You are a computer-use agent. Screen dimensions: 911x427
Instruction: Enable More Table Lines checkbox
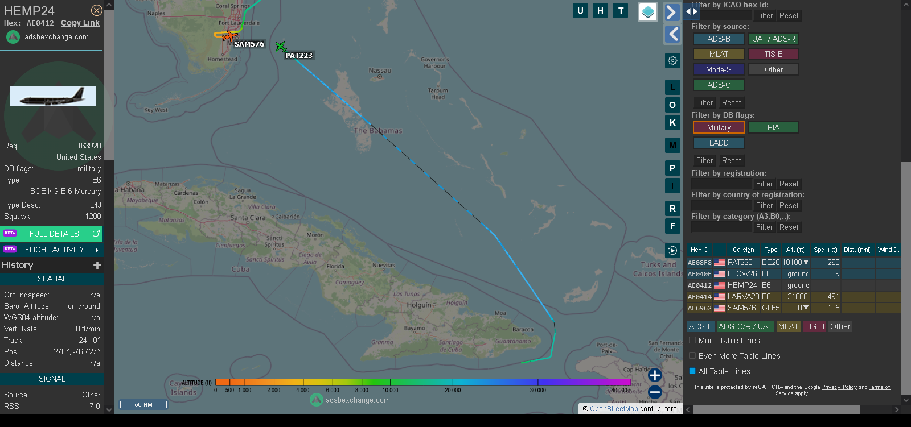pos(692,341)
